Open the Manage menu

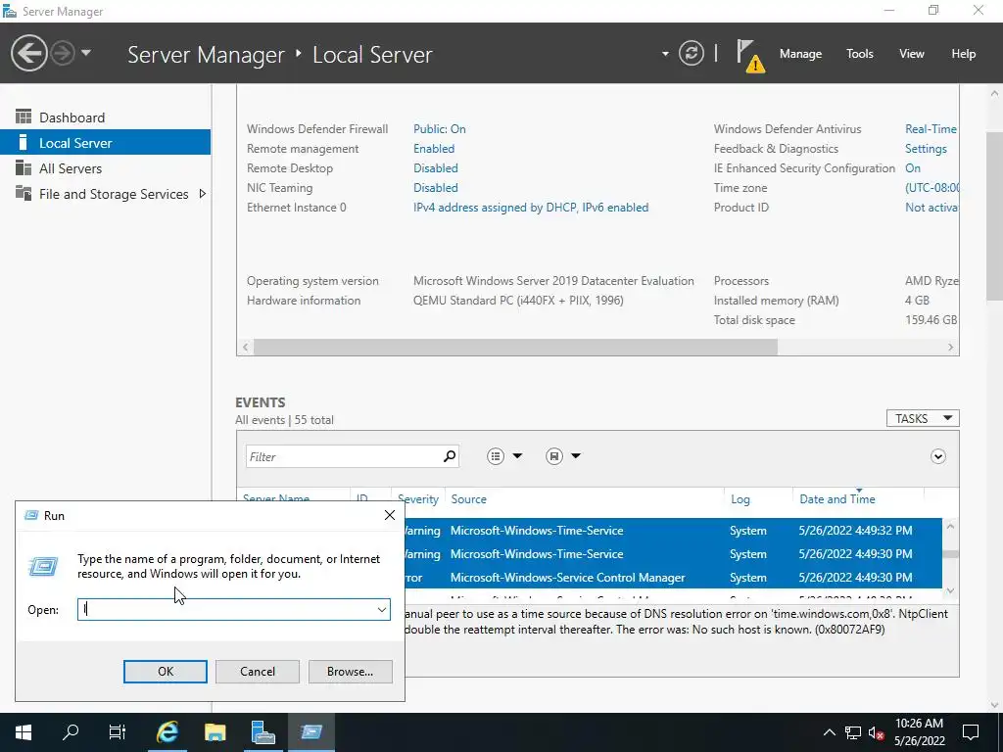tap(800, 54)
